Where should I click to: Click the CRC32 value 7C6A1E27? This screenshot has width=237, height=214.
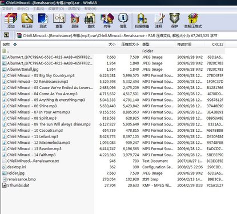[x=215, y=185]
